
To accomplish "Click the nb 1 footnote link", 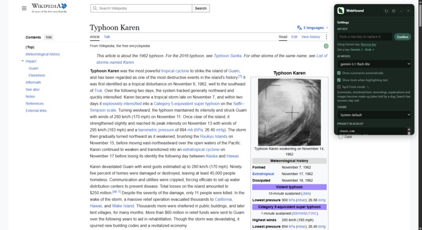I will 116,192.
